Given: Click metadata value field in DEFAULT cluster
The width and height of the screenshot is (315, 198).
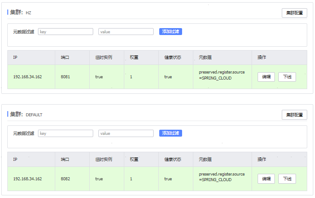Looking at the screenshot, I should pyautogui.click(x=126, y=134).
